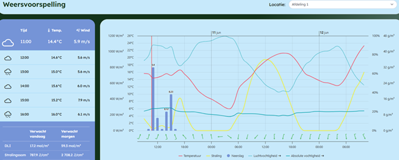Click the cloud icon in the 14:00 row
The width and height of the screenshot is (399, 160).
pyautogui.click(x=8, y=86)
